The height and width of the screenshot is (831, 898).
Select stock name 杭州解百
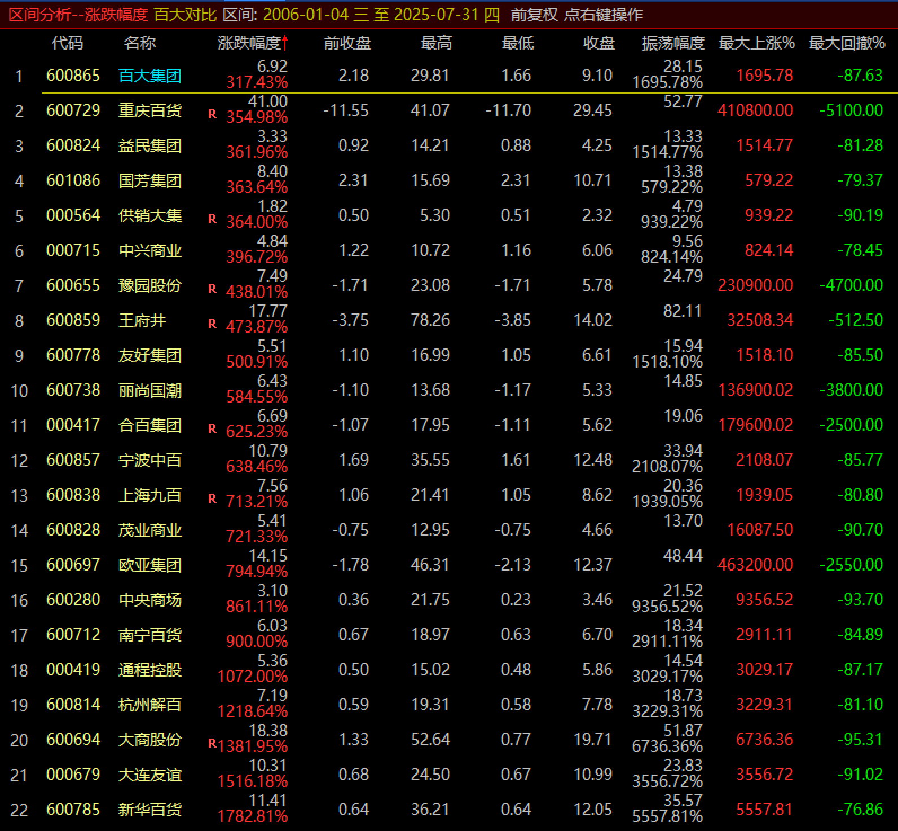click(x=150, y=705)
